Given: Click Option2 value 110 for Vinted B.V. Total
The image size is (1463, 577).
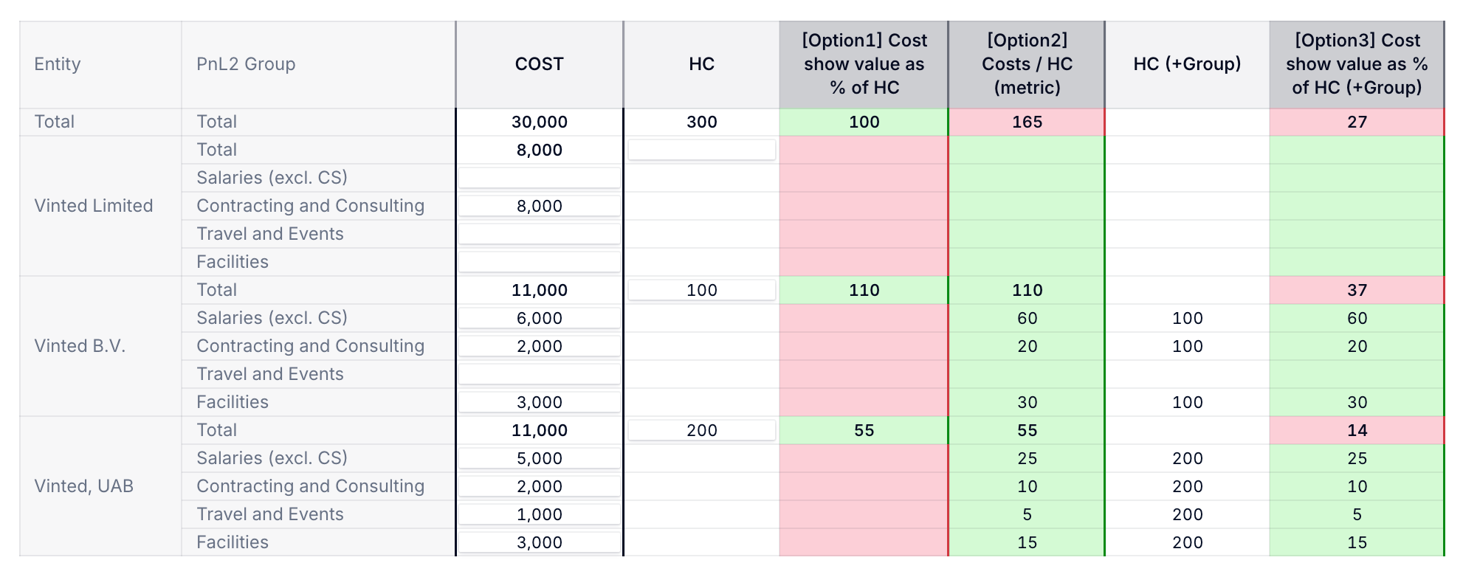Looking at the screenshot, I should tap(1027, 290).
